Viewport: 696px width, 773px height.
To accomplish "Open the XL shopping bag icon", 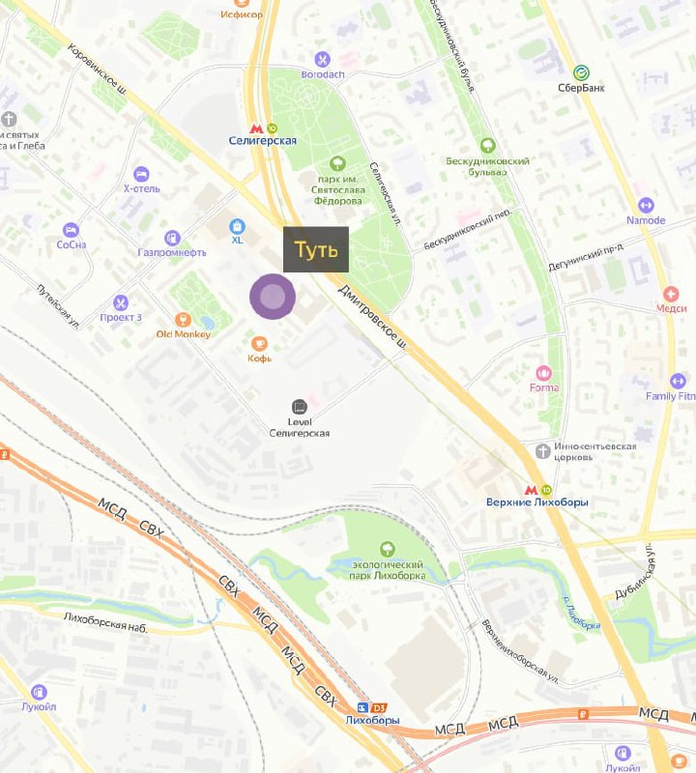I will 237,226.
